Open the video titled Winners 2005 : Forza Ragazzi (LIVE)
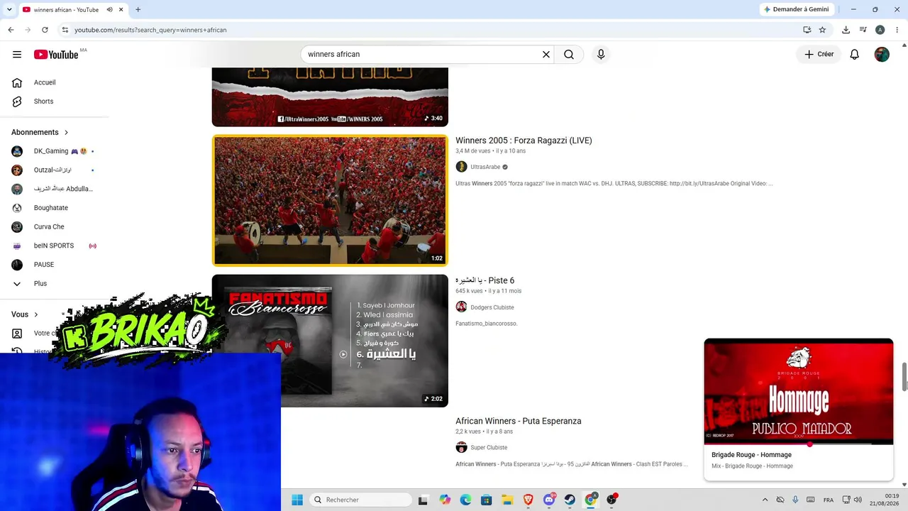The width and height of the screenshot is (908, 511). (x=524, y=141)
